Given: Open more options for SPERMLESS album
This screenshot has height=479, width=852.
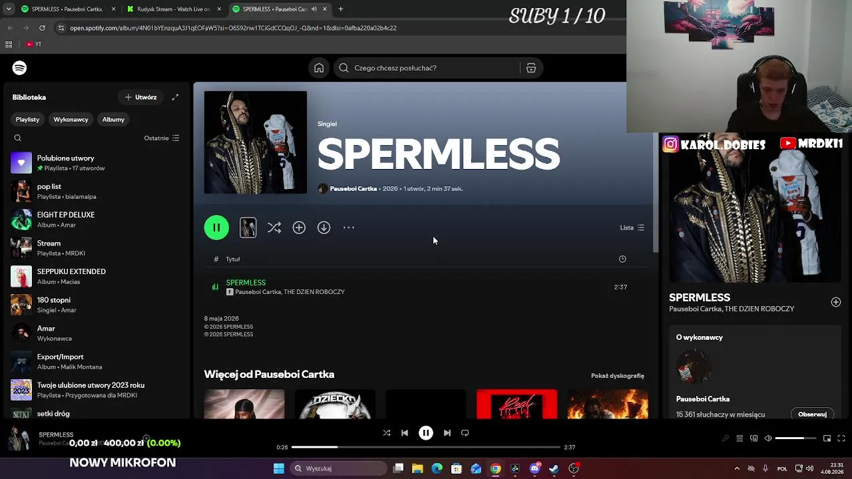Looking at the screenshot, I should (x=349, y=228).
